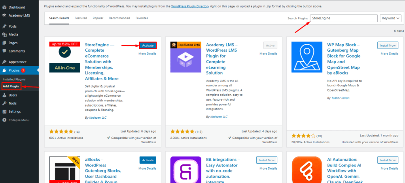
Task: Open StoreEngine plugin title link
Action: tap(102, 62)
